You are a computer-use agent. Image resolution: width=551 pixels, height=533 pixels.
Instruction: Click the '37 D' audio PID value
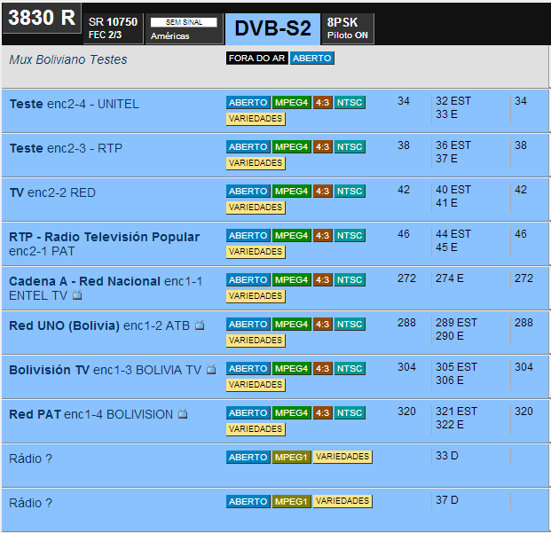click(x=446, y=500)
